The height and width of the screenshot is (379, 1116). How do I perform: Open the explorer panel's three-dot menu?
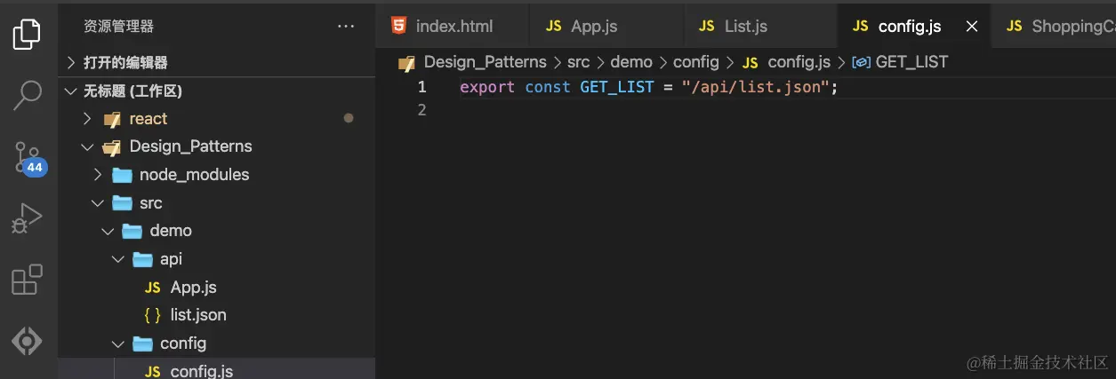coord(346,27)
